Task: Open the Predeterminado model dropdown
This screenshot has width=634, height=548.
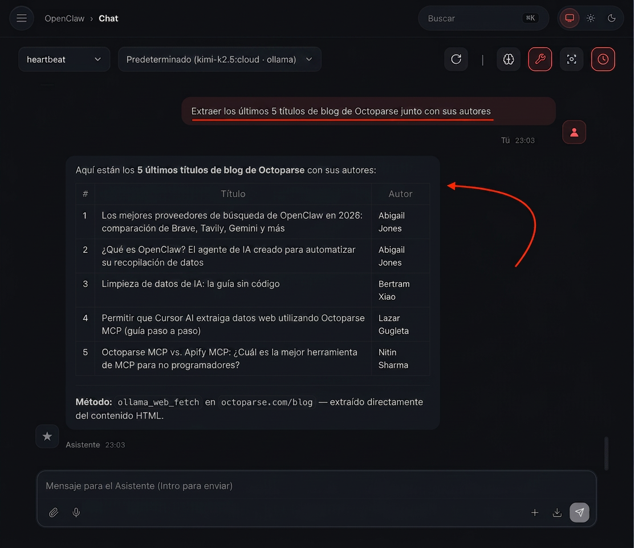Action: point(220,59)
